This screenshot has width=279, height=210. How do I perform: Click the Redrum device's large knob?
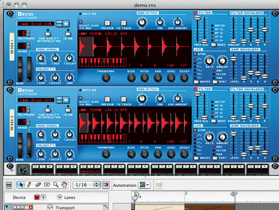23,169
